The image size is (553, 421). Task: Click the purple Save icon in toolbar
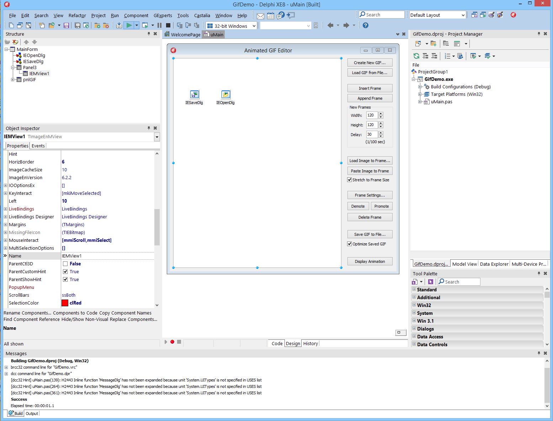(x=66, y=26)
